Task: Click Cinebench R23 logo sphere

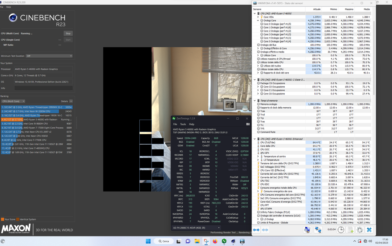Action: 13,18
